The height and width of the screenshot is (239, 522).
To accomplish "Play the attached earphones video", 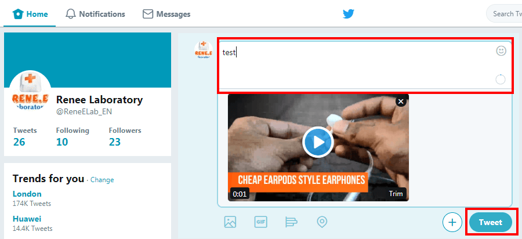I will pyautogui.click(x=318, y=141).
